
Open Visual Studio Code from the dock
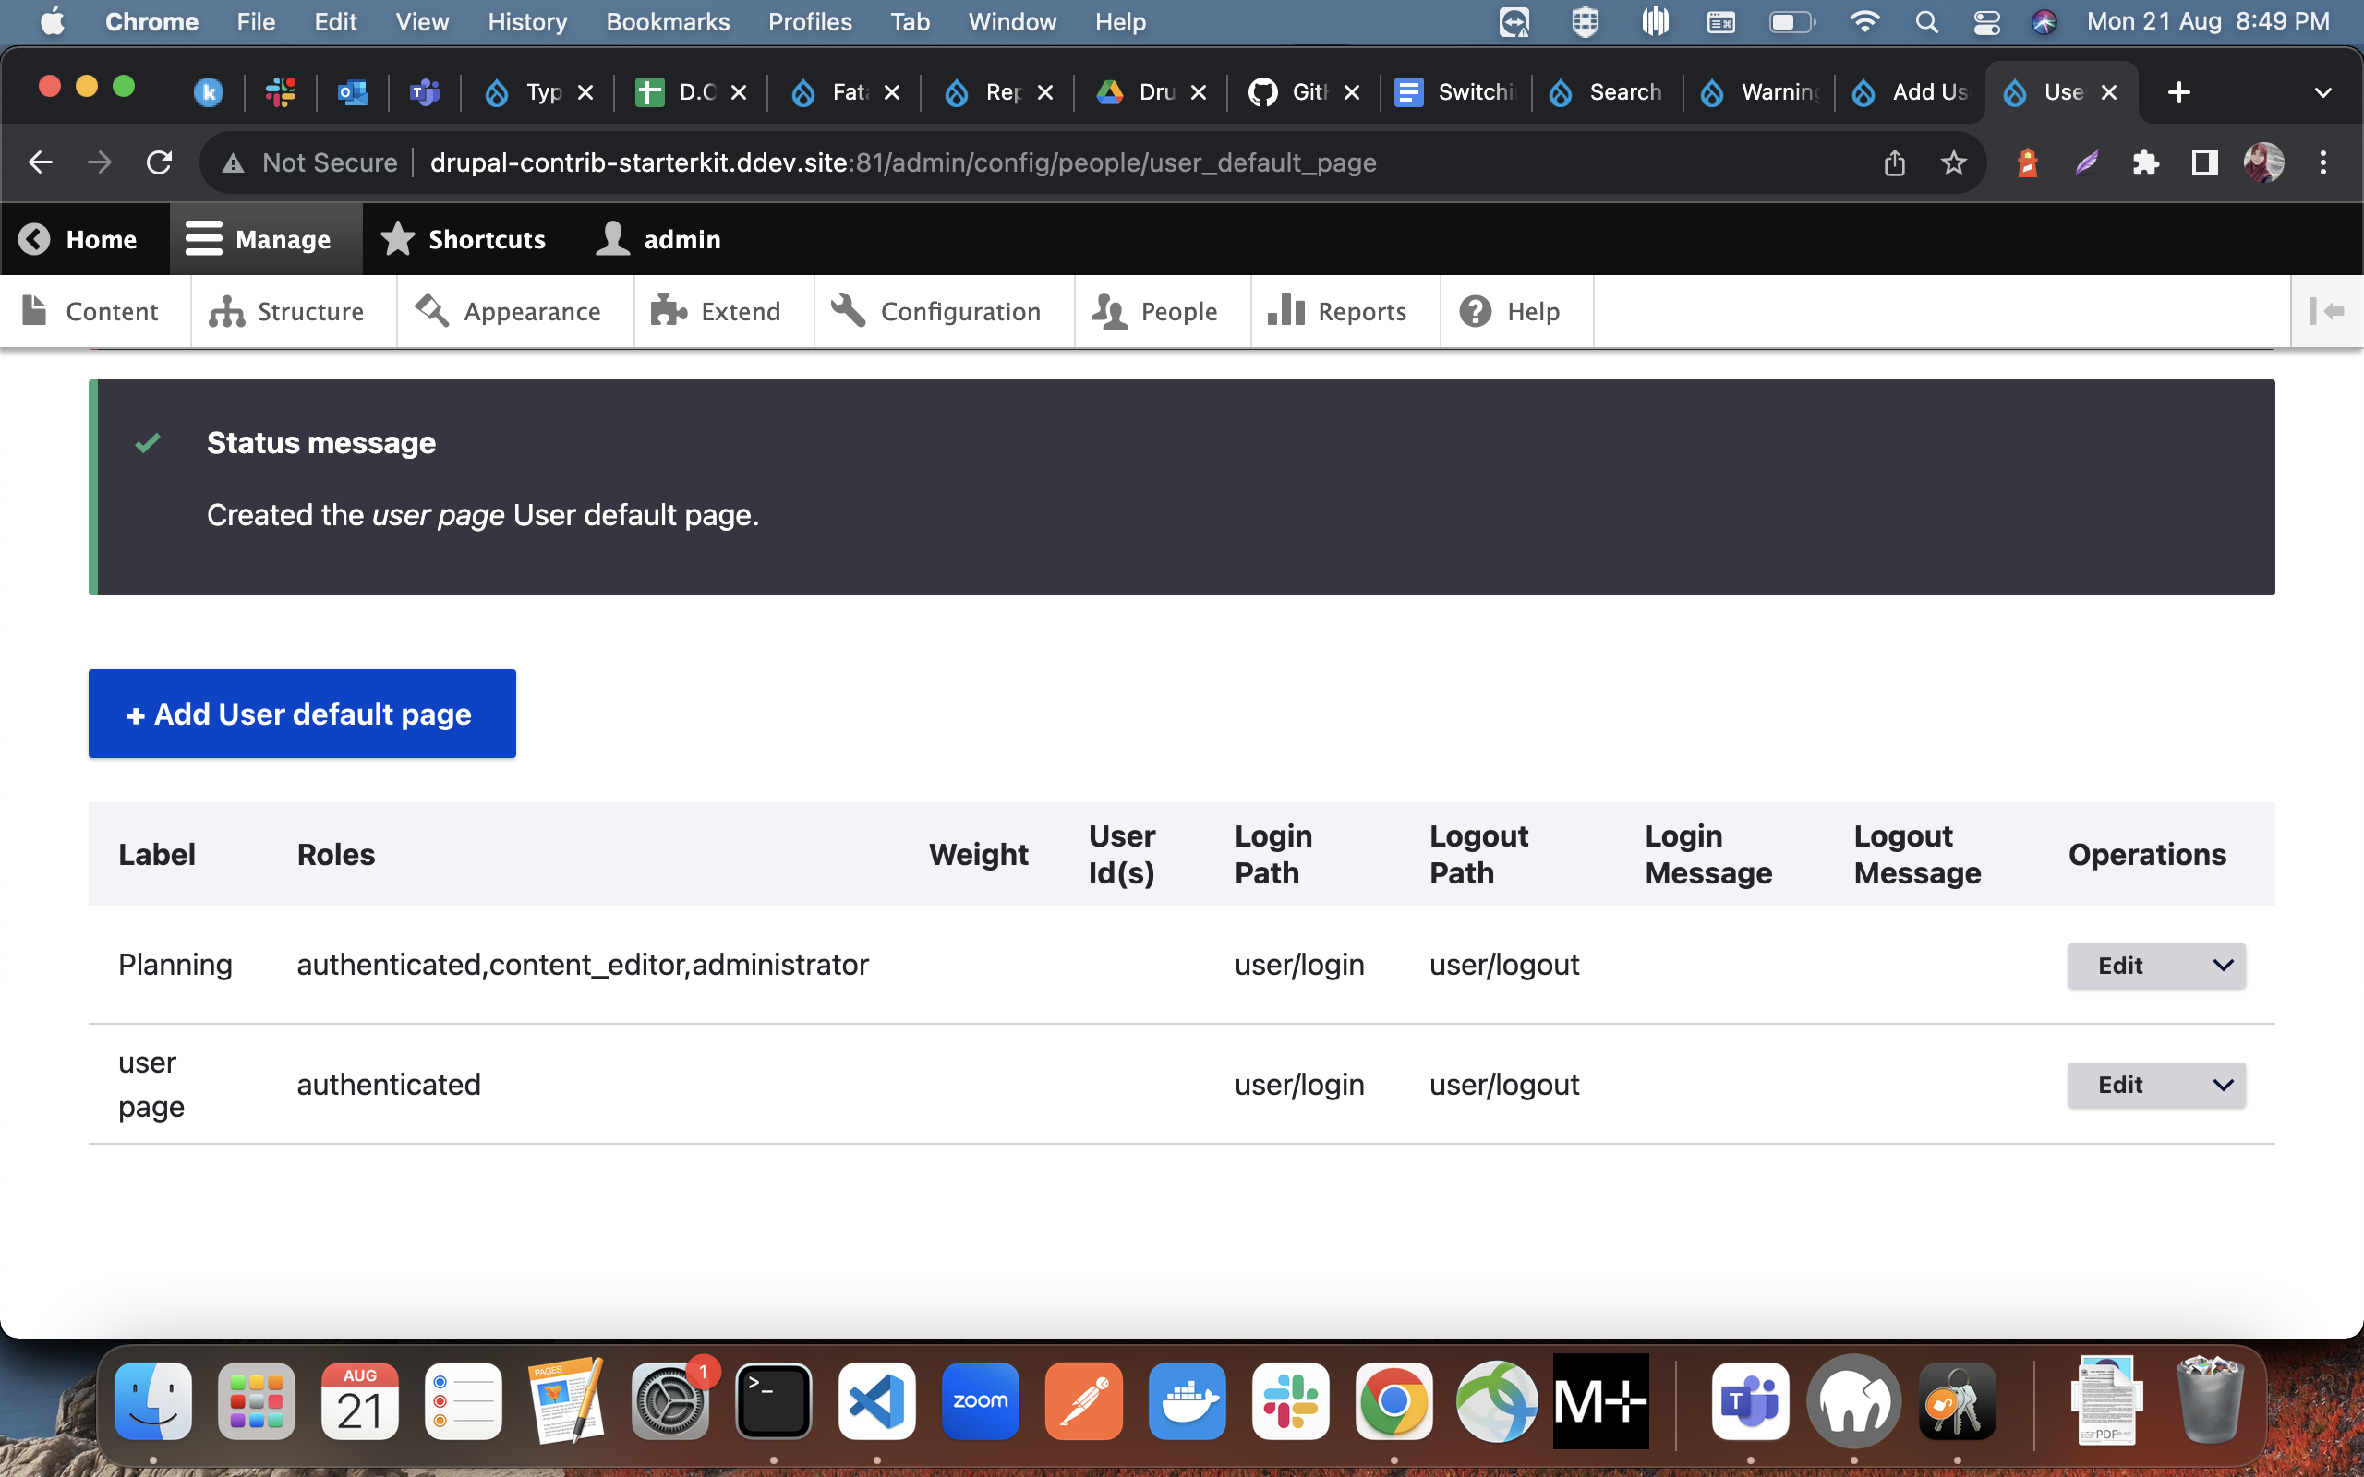876,1400
